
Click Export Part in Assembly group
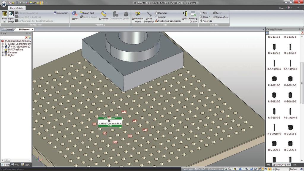click(x=87, y=13)
